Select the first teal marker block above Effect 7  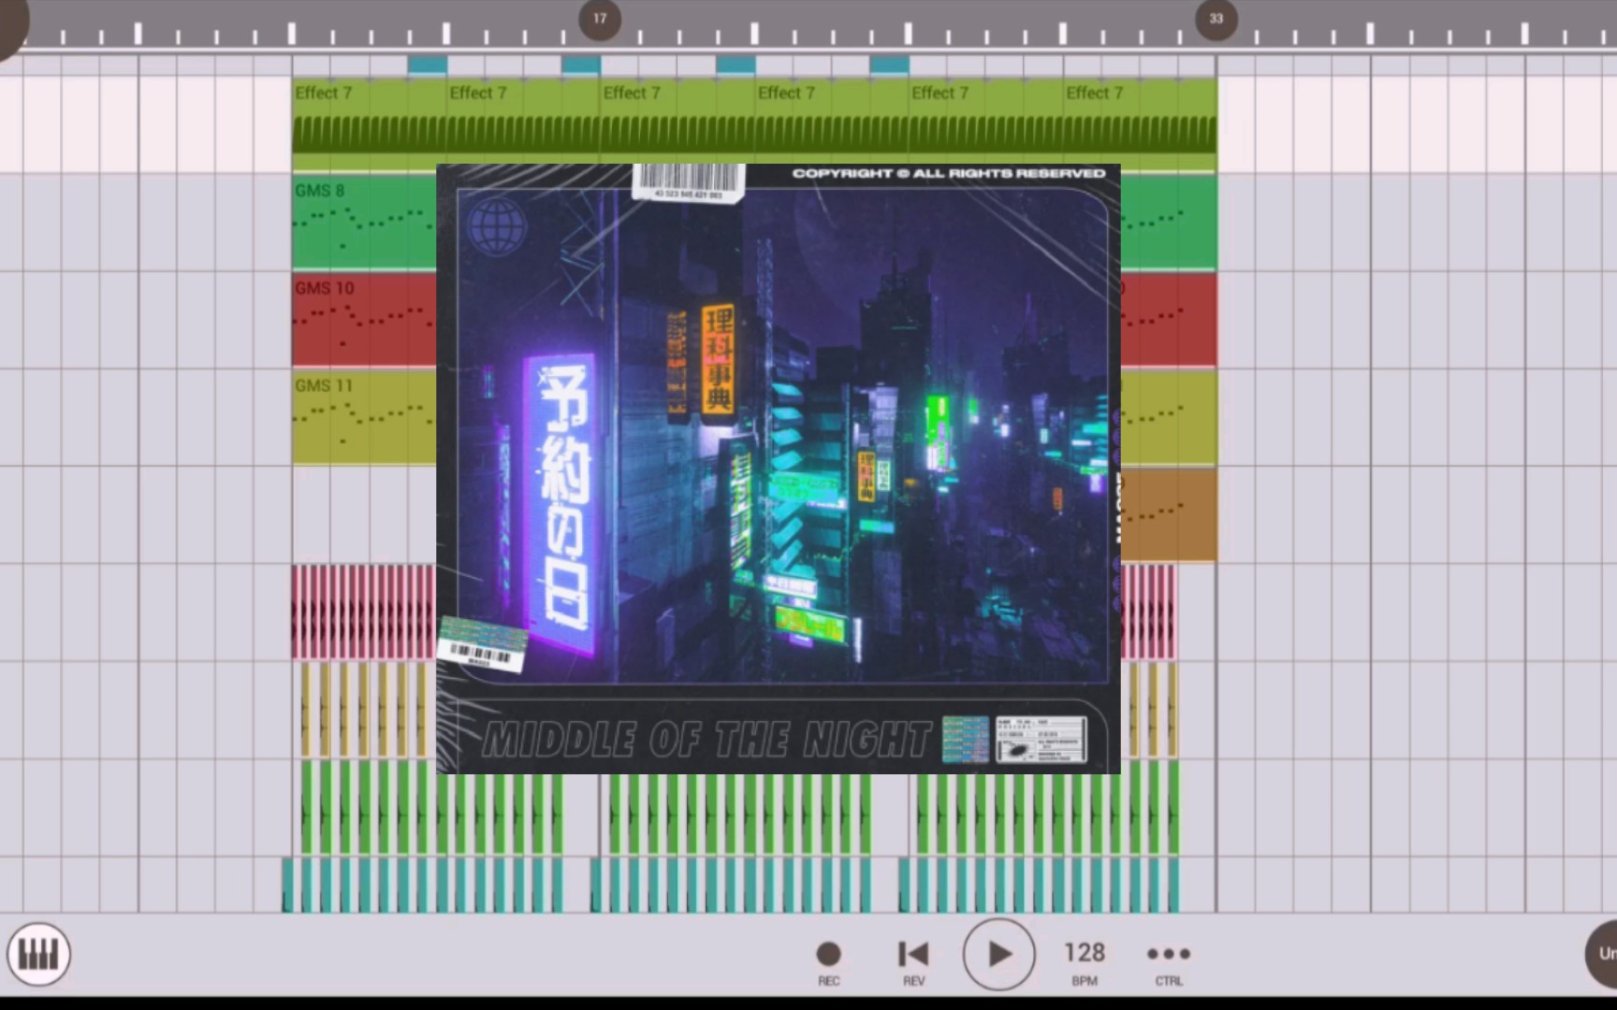pos(428,65)
